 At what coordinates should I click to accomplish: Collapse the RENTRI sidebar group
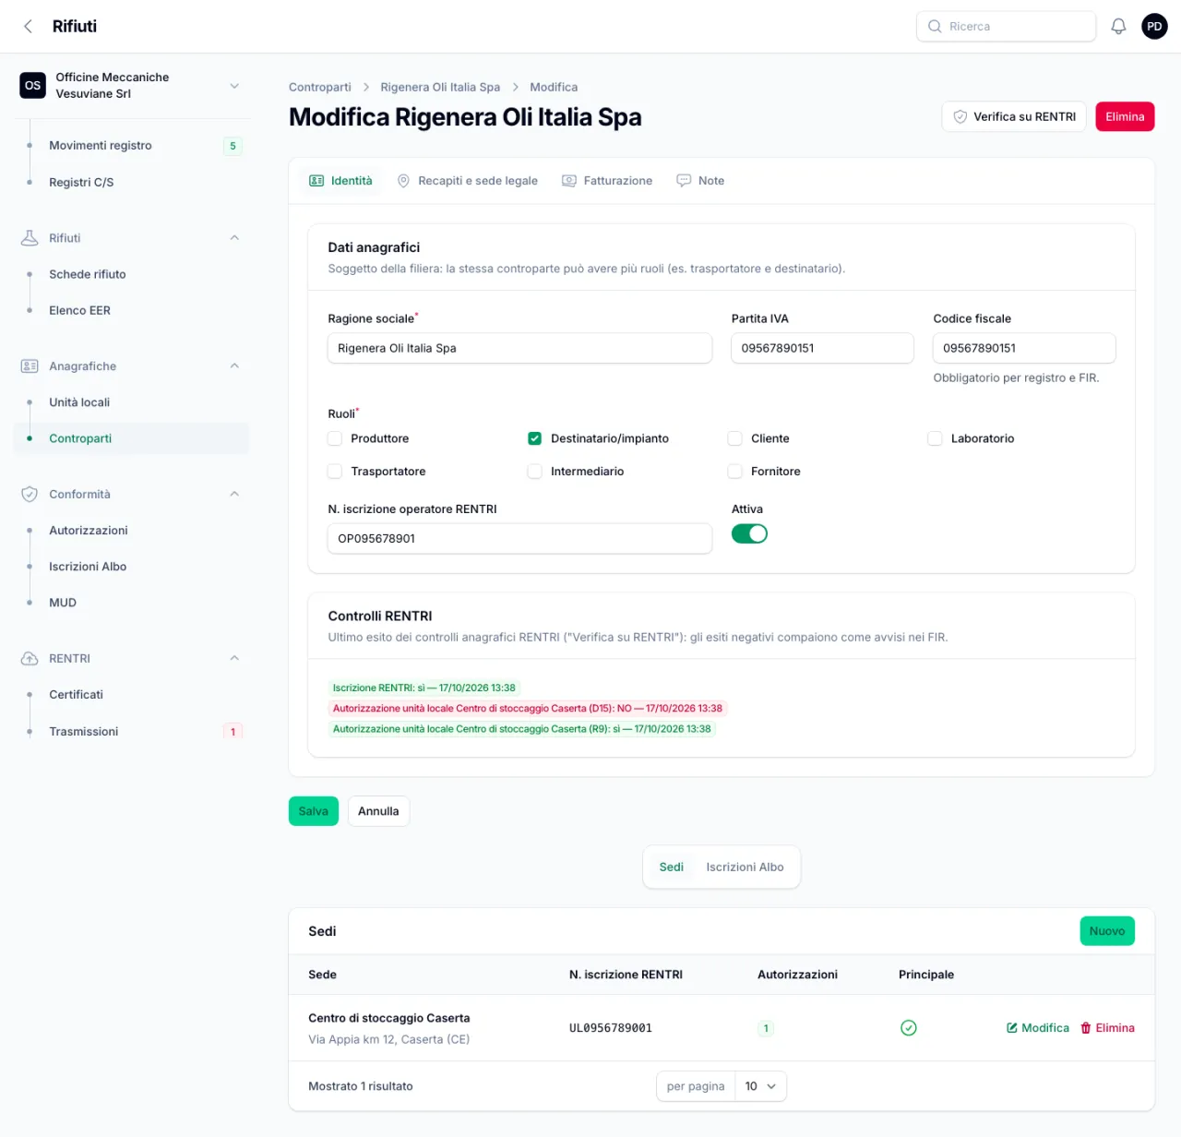pyautogui.click(x=234, y=659)
